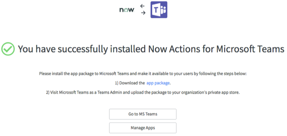Click step 2 'Visit Microsoft Teams' text
Image resolution: width=287 pixels, height=136 pixels.
(143, 93)
